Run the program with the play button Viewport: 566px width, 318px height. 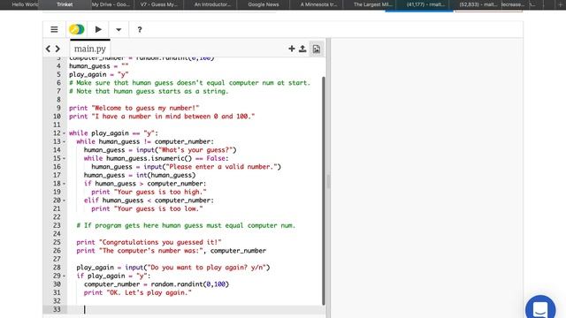click(98, 29)
